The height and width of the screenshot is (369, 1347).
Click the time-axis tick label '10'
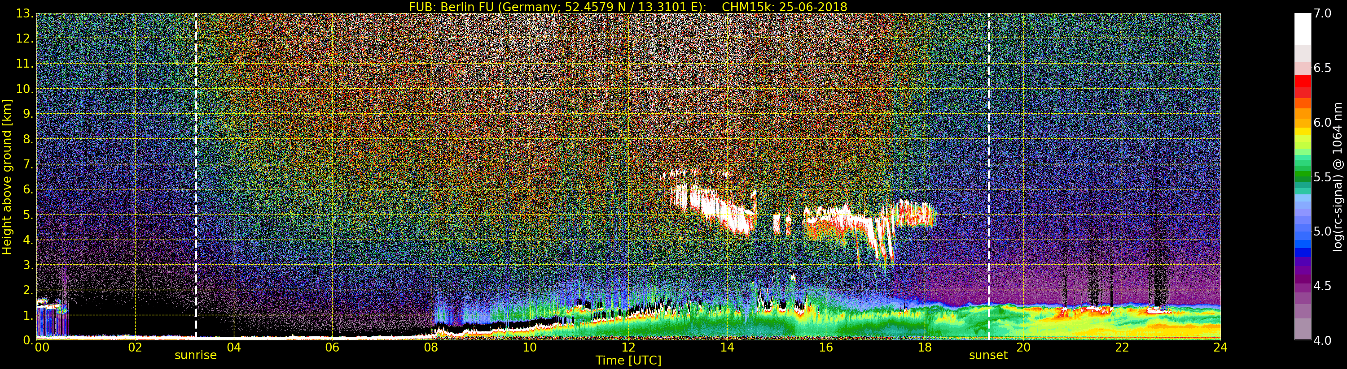(x=530, y=348)
